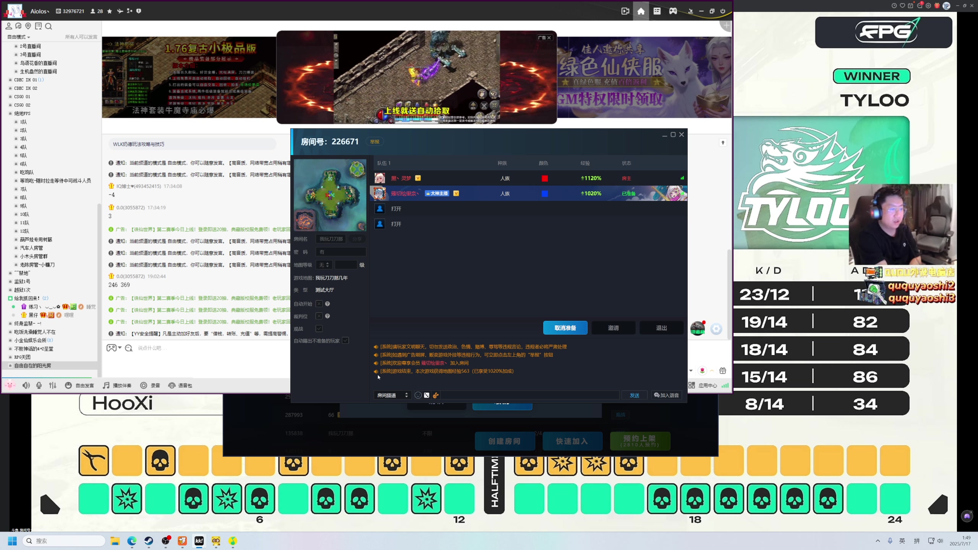The image size is (978, 550).
Task: Click the star favorite channel icon
Action: pos(110,11)
